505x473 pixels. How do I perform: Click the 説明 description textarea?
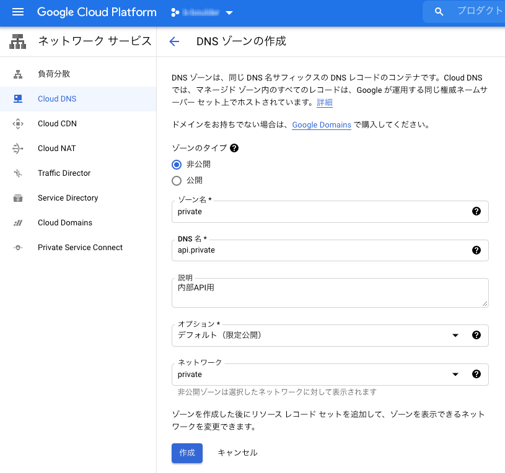(x=330, y=293)
